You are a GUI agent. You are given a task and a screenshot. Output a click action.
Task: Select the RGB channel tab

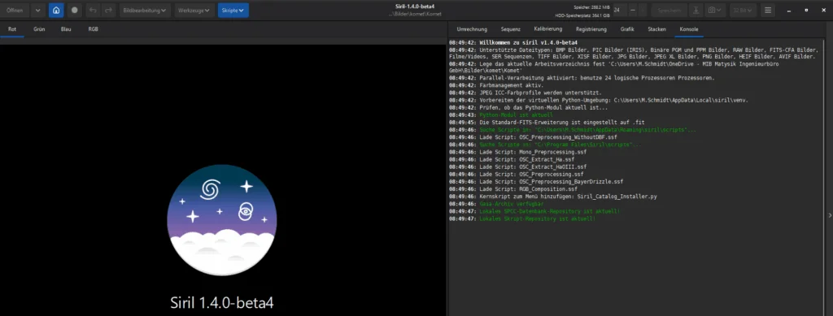[93, 29]
